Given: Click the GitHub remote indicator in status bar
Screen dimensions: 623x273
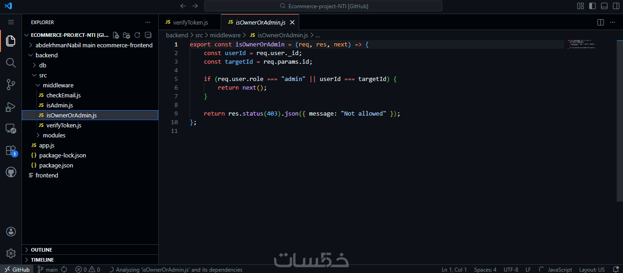Looking at the screenshot, I should pos(17,269).
